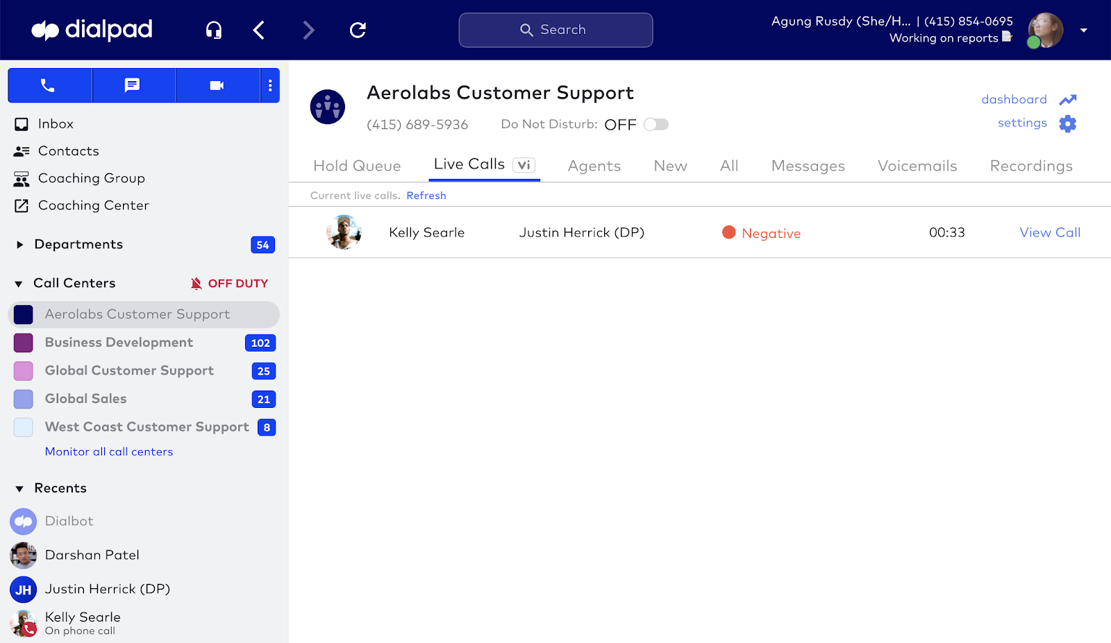Viewport: 1111px width, 643px height.
Task: Click Negative sentiment red dot
Action: 729,232
